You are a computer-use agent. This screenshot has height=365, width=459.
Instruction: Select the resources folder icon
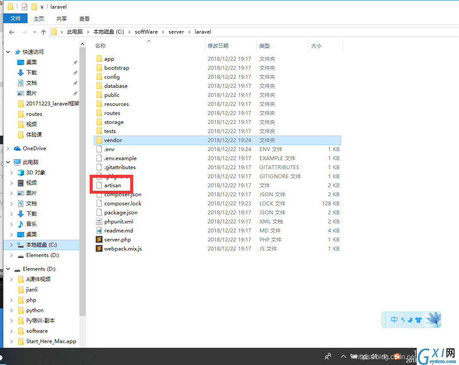coord(99,104)
